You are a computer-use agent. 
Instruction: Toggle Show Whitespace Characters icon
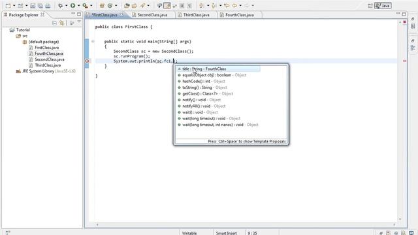click(189, 6)
